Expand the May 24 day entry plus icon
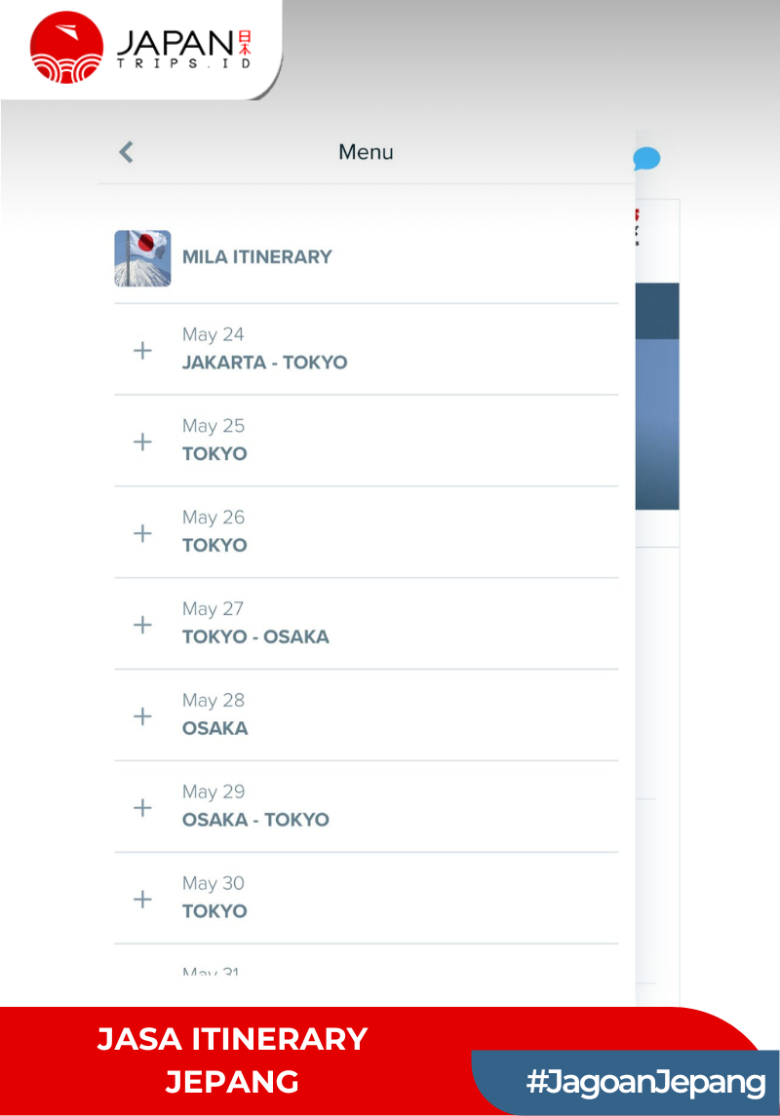The height and width of the screenshot is (1116, 780). point(142,349)
